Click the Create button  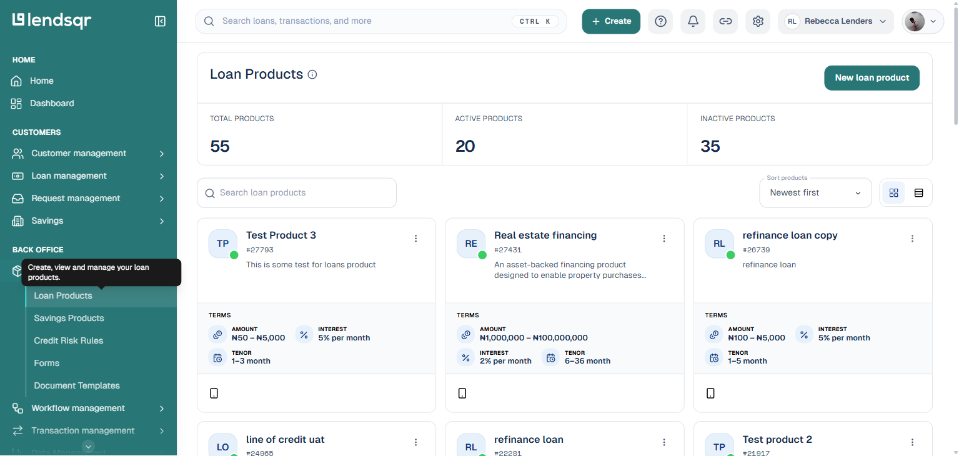(x=611, y=21)
